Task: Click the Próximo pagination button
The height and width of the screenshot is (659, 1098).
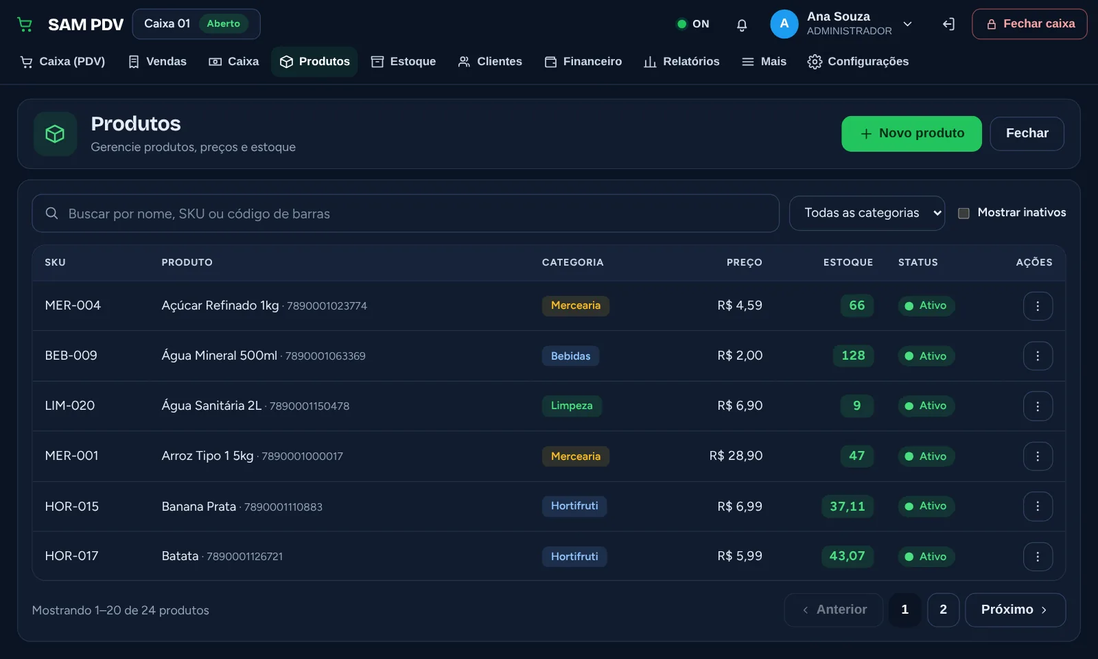Action: [1015, 610]
